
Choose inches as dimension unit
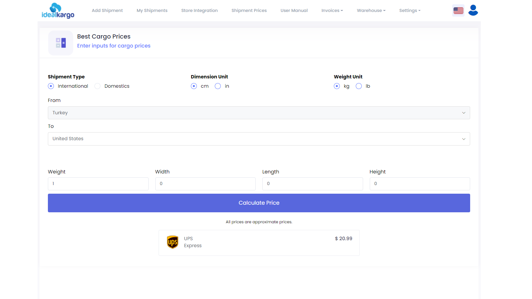[218, 86]
